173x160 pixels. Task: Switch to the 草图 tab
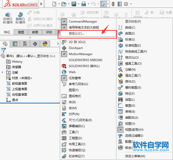(21, 32)
